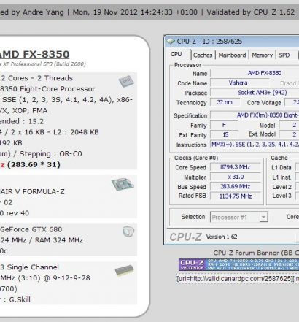Open the Memory tab
The height and width of the screenshot is (322, 299).
tap(262, 55)
